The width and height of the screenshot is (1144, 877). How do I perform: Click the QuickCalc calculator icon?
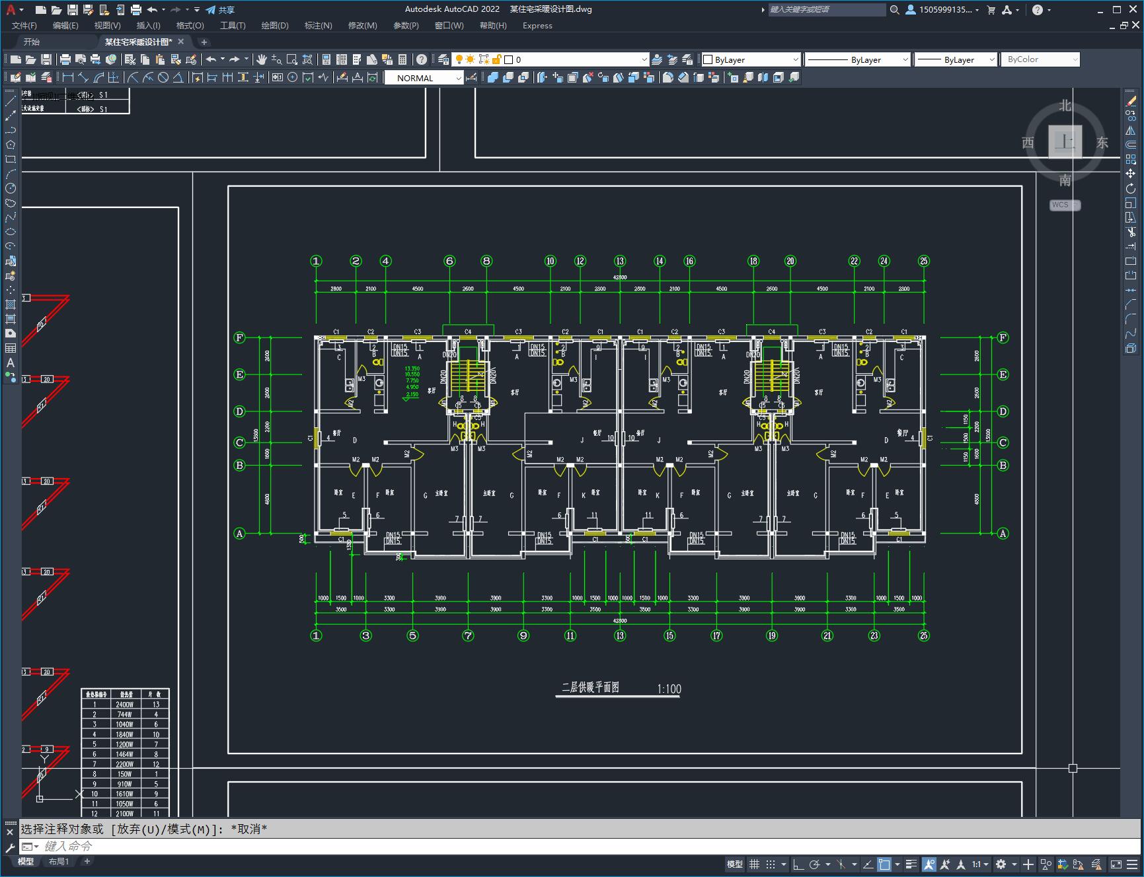click(402, 59)
